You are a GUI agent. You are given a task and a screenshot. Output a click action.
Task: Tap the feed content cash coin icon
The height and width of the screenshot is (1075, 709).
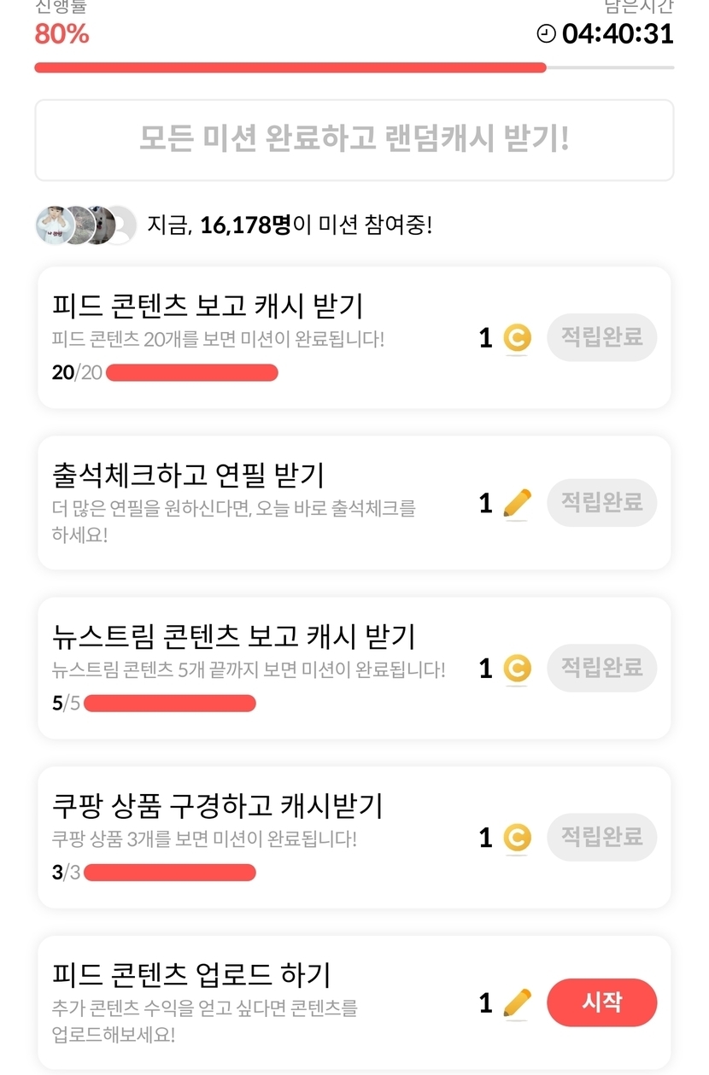(516, 339)
